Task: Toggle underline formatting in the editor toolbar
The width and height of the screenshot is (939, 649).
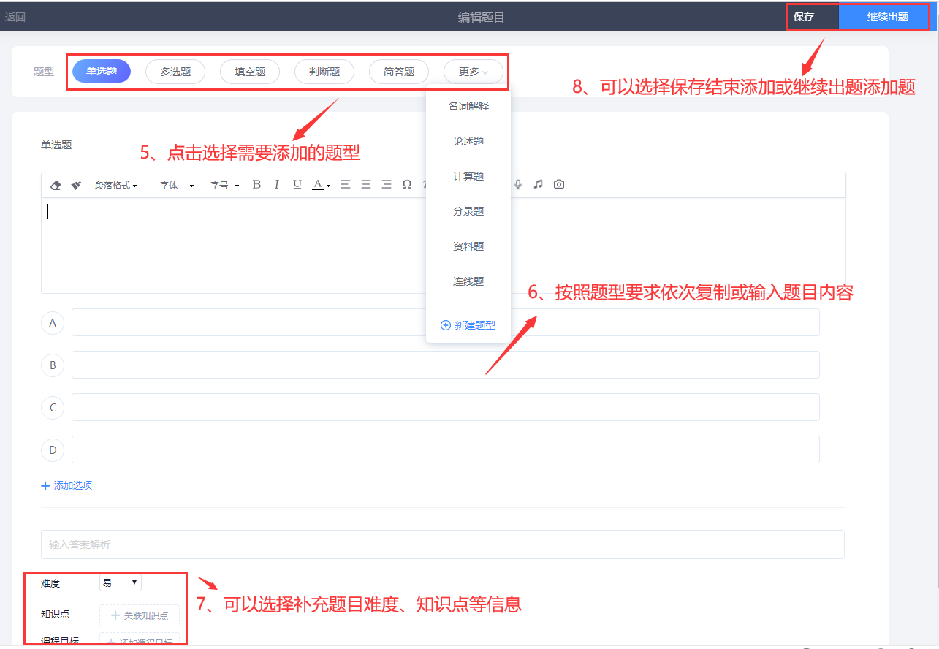Action: point(297,185)
